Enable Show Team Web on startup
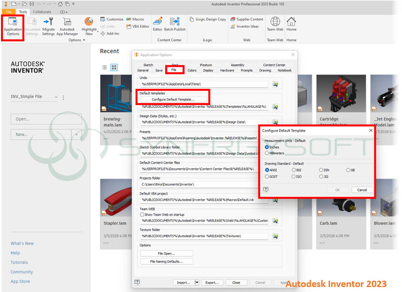402x292 pixels. (142, 214)
